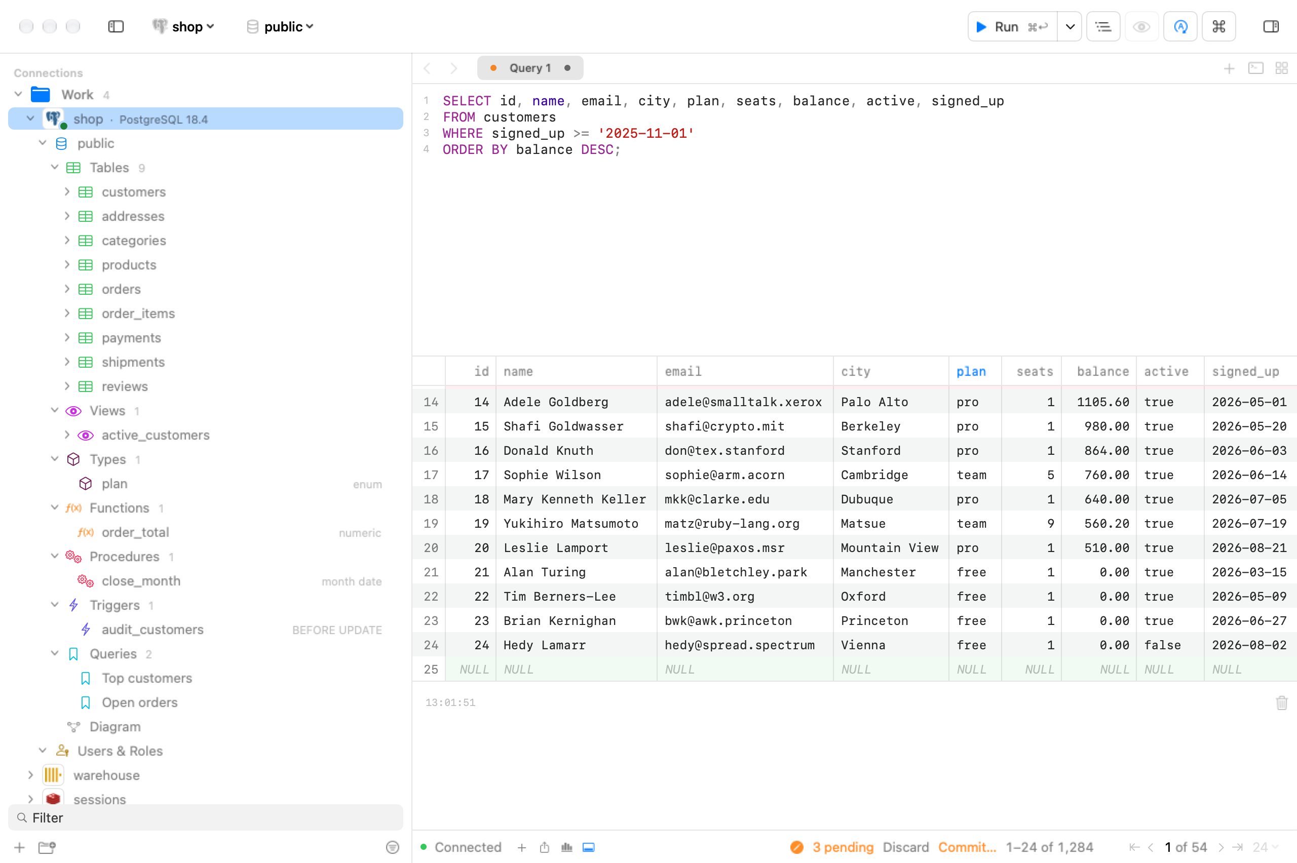The height and width of the screenshot is (863, 1297).
Task: Open the Top customers saved query
Action: [x=146, y=678]
